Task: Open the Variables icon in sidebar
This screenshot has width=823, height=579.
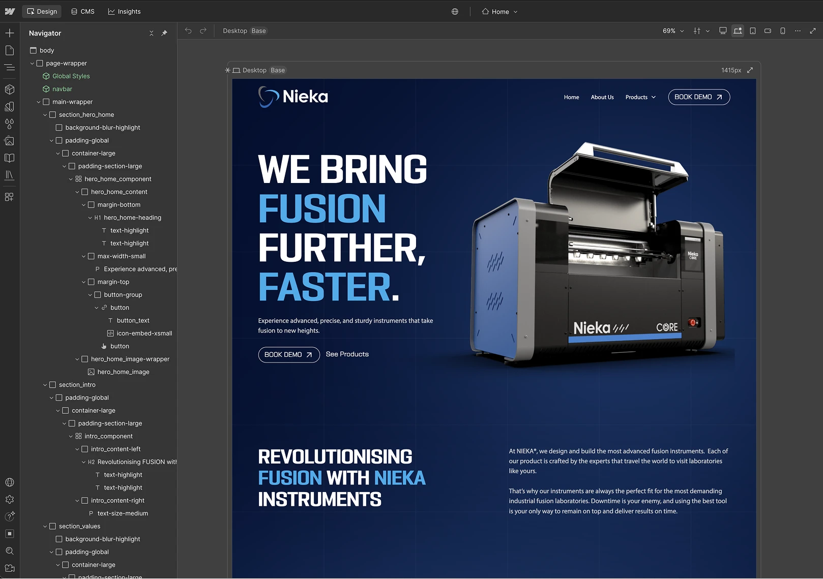Action: [10, 107]
